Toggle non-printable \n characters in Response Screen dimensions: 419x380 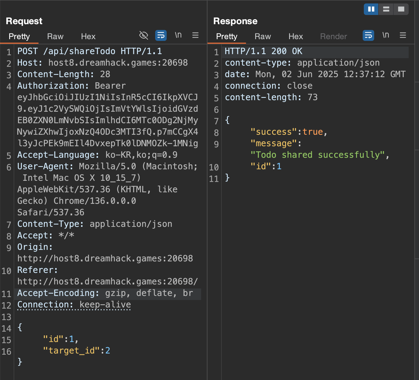point(386,35)
